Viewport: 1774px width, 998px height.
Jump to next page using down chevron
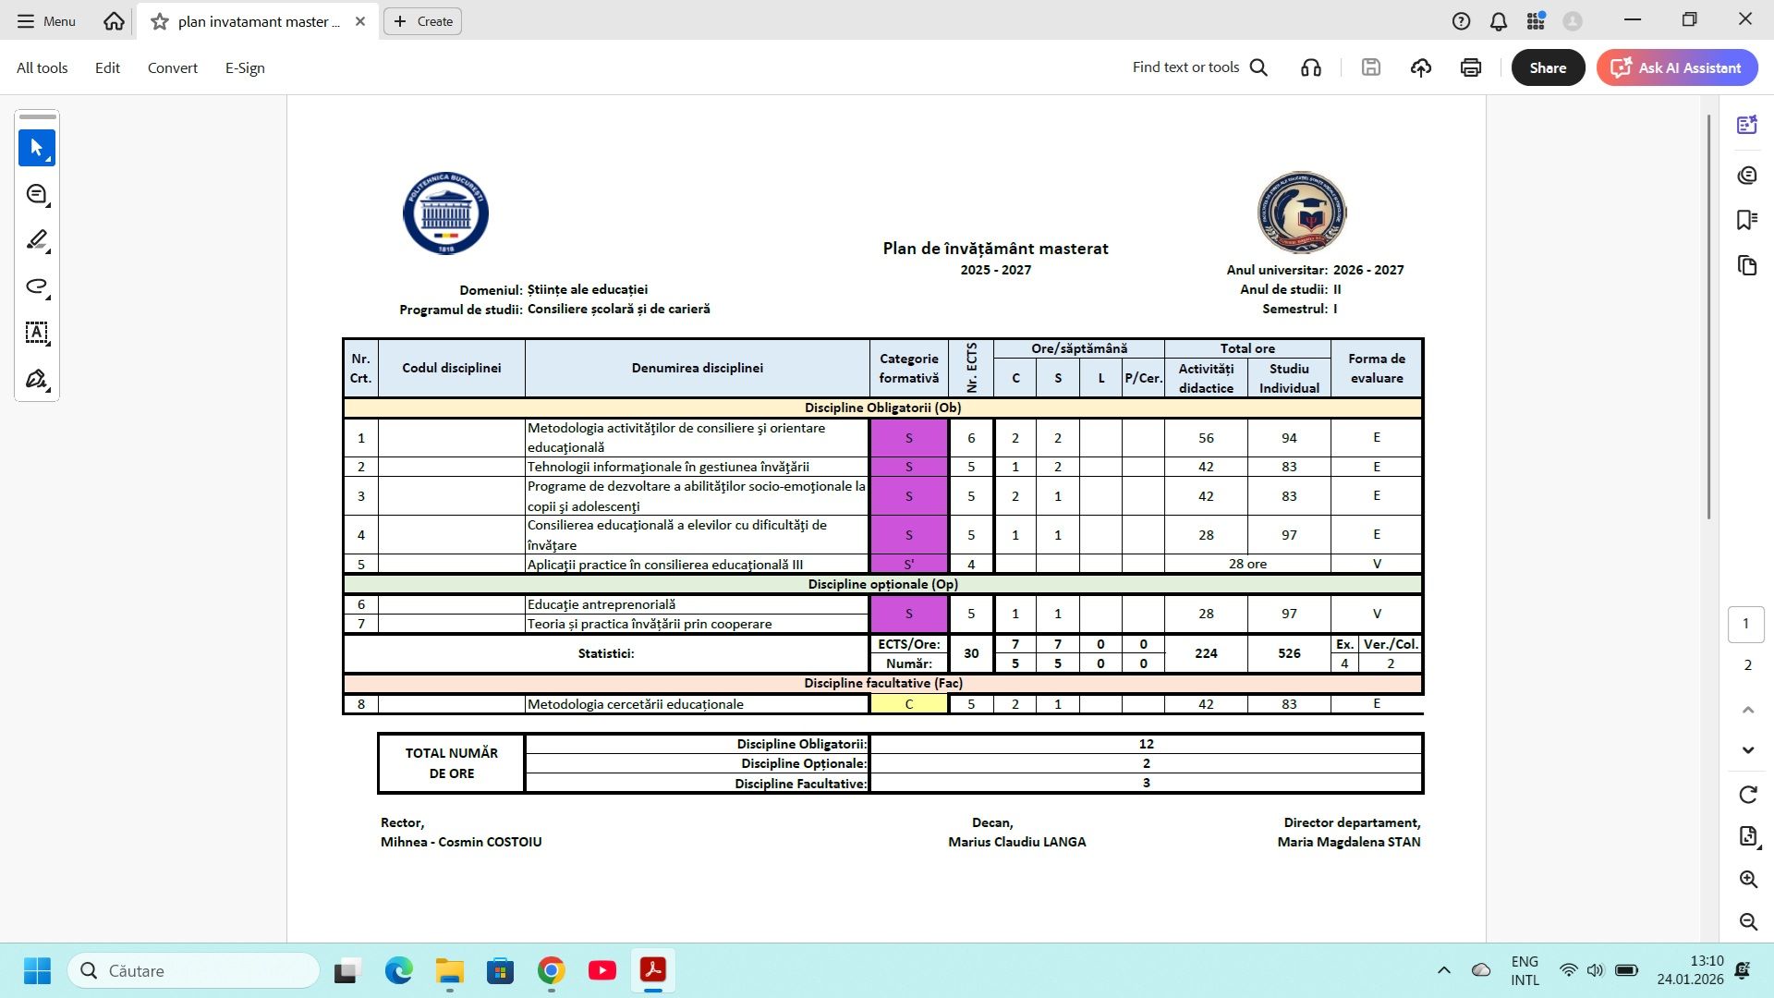click(1747, 750)
